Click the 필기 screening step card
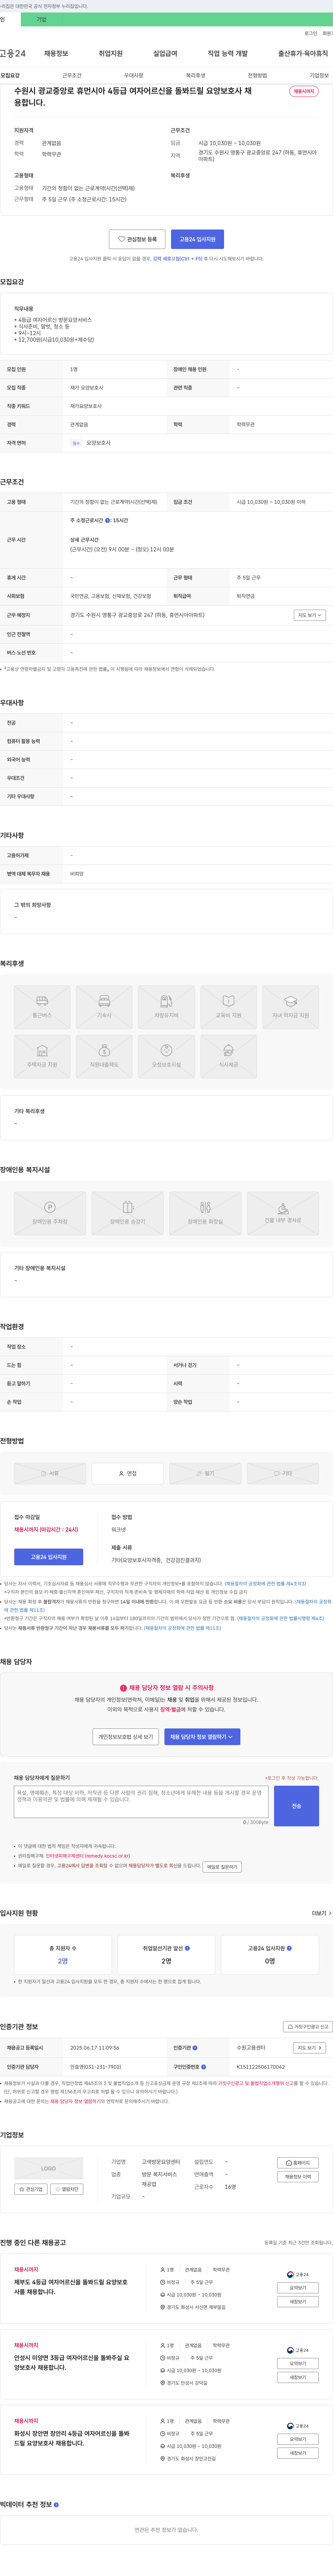Screen dimensions: 333x2576 pyautogui.click(x=205, y=1473)
